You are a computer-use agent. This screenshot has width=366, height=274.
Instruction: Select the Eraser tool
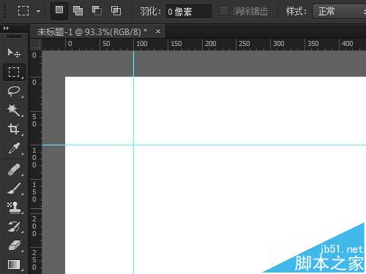14,246
